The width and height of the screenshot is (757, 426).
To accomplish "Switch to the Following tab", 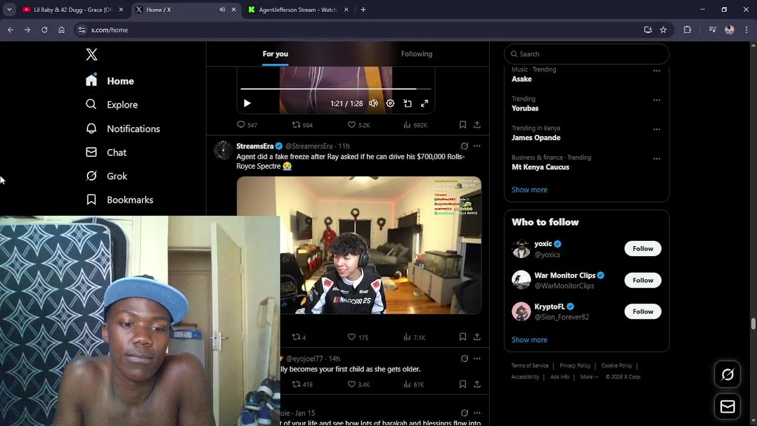I will (417, 54).
